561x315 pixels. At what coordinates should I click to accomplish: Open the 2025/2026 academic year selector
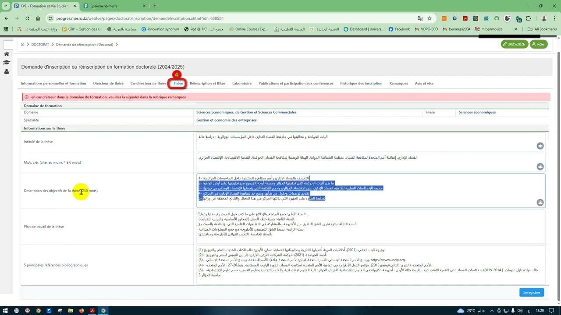point(514,44)
